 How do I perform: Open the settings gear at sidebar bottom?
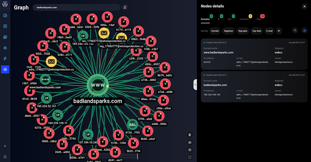(x=5, y=157)
